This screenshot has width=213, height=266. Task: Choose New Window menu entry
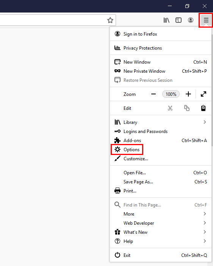(161, 62)
